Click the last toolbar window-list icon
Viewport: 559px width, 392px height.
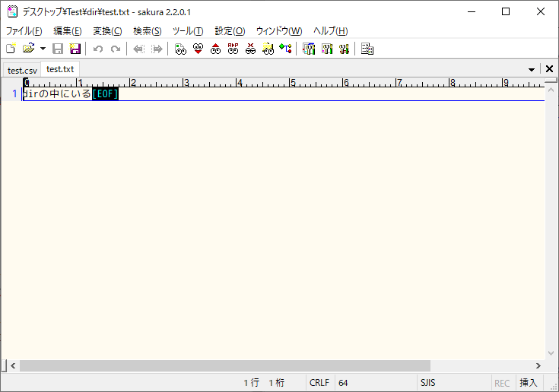(367, 49)
